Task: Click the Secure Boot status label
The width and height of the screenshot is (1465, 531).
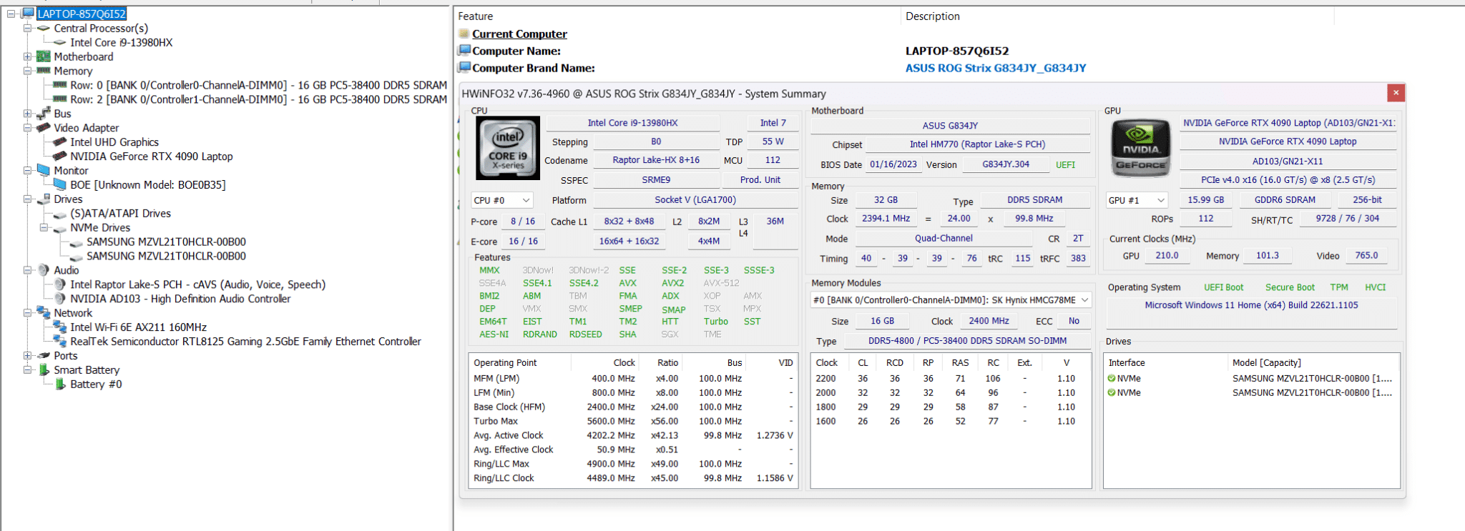Action: [1290, 287]
